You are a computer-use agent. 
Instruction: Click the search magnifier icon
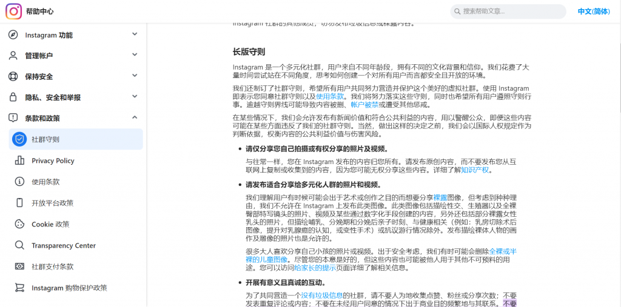[457, 12]
